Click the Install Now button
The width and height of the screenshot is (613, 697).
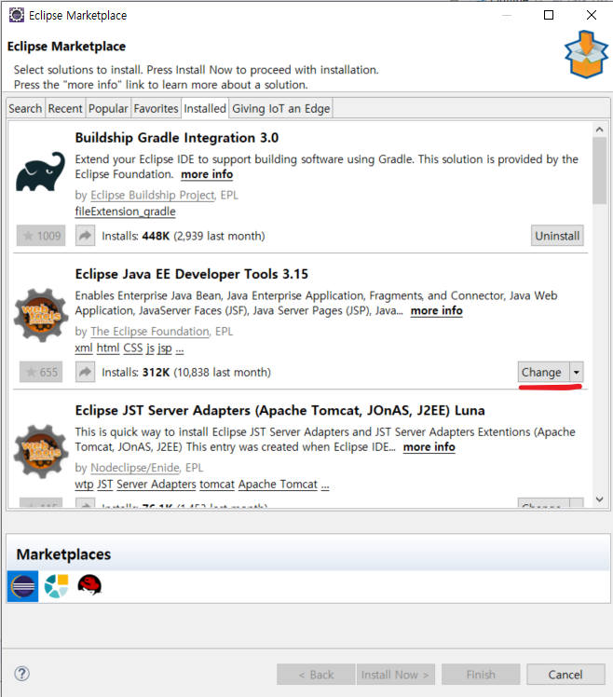coord(395,675)
